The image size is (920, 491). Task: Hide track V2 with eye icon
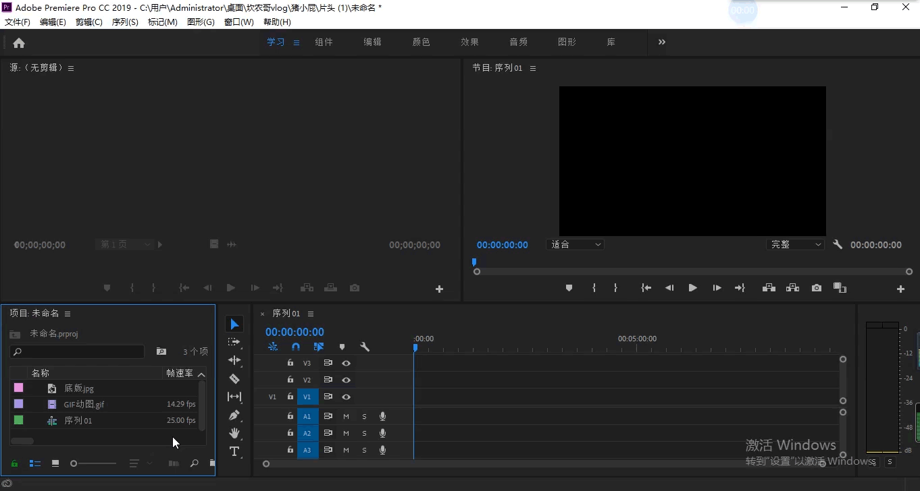pos(347,380)
